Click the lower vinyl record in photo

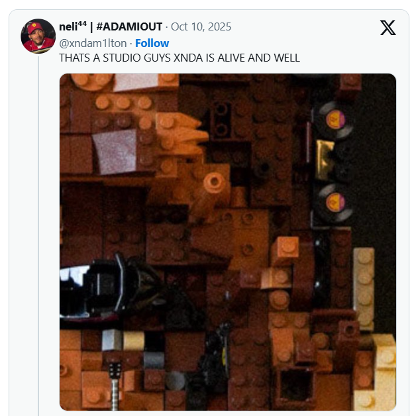(335, 203)
